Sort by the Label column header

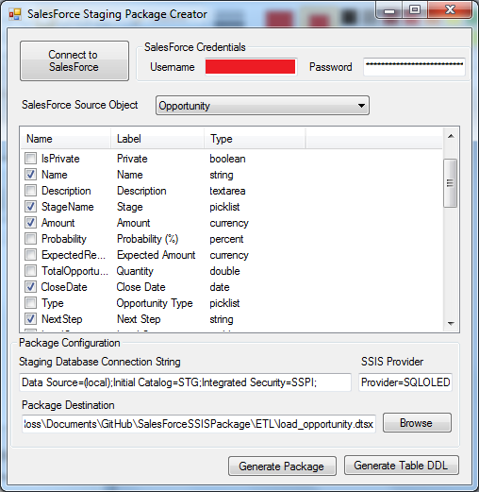pyautogui.click(x=157, y=139)
